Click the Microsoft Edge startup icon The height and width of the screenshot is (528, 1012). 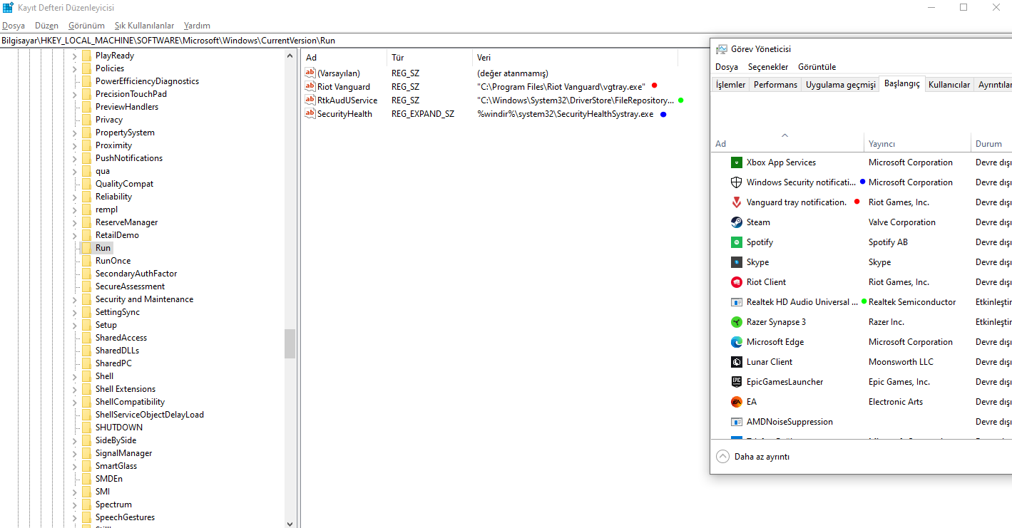click(737, 342)
